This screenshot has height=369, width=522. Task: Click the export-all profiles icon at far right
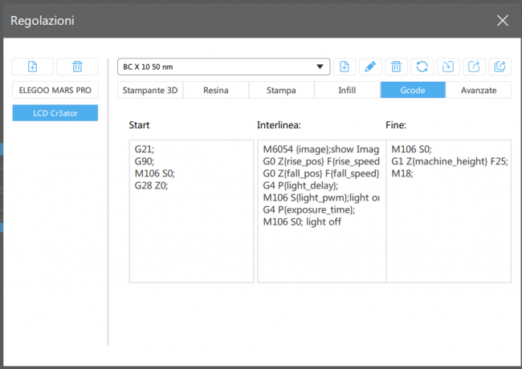(x=499, y=67)
